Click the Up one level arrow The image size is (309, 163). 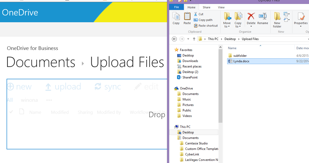click(194, 39)
